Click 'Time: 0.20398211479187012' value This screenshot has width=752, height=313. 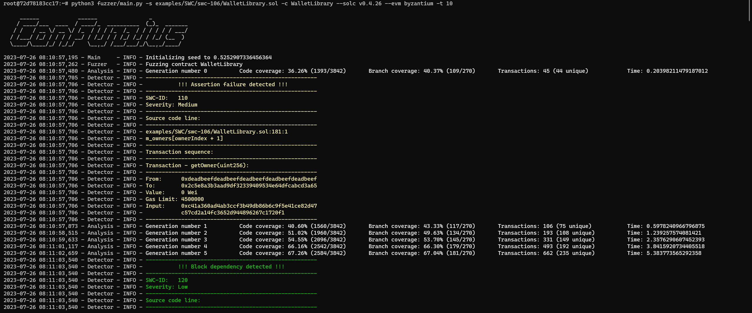(x=667, y=71)
